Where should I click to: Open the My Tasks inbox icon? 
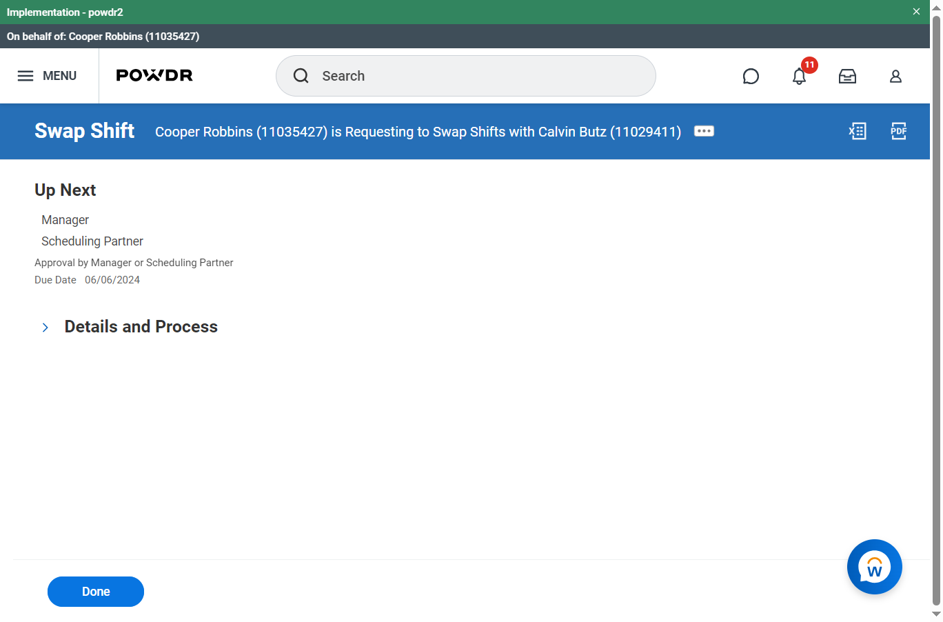[847, 77]
